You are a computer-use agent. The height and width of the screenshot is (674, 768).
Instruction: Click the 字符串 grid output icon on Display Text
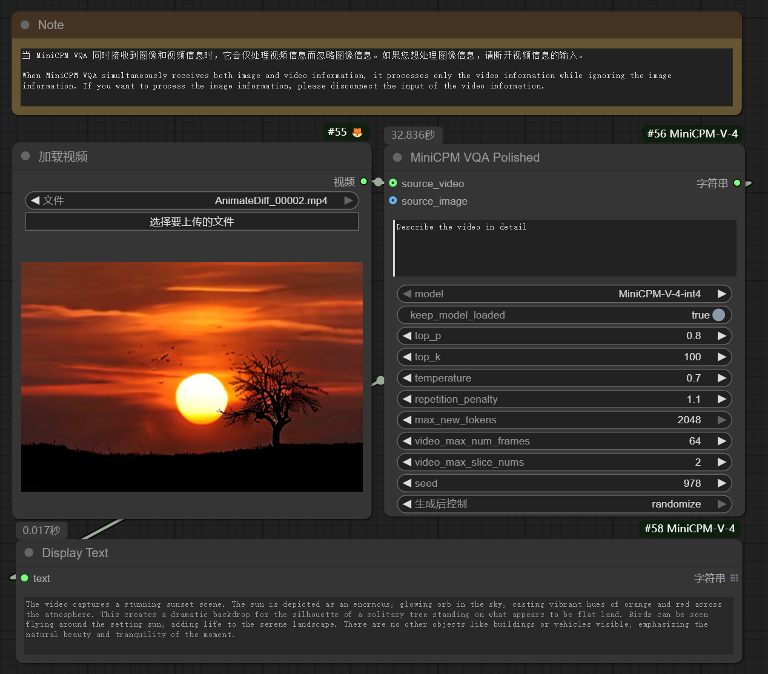point(735,578)
